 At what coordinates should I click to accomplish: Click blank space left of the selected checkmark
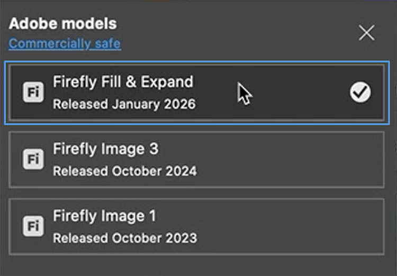coord(302,93)
